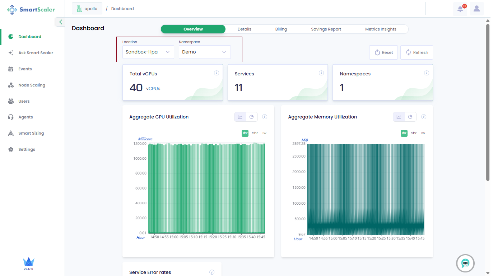Image resolution: width=493 pixels, height=280 pixels.
Task: Click the Total vCPUs info icon
Action: pyautogui.click(x=217, y=73)
